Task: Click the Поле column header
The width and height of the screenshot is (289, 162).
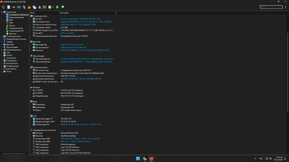Action: point(45,13)
